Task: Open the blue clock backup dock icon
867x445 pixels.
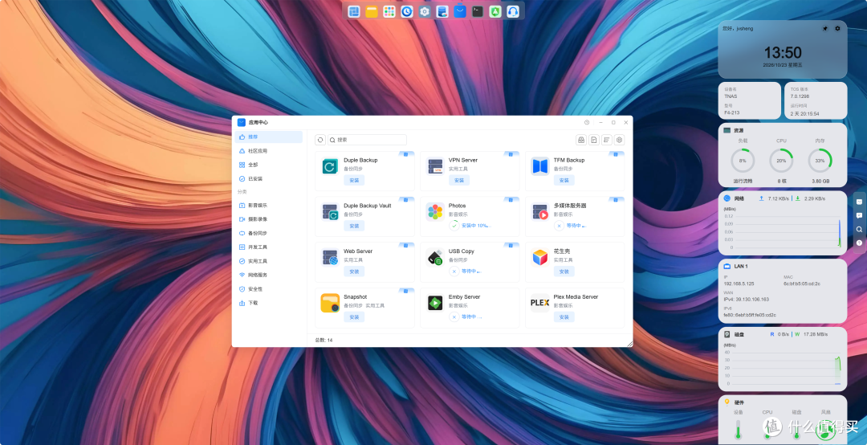Action: (x=407, y=11)
